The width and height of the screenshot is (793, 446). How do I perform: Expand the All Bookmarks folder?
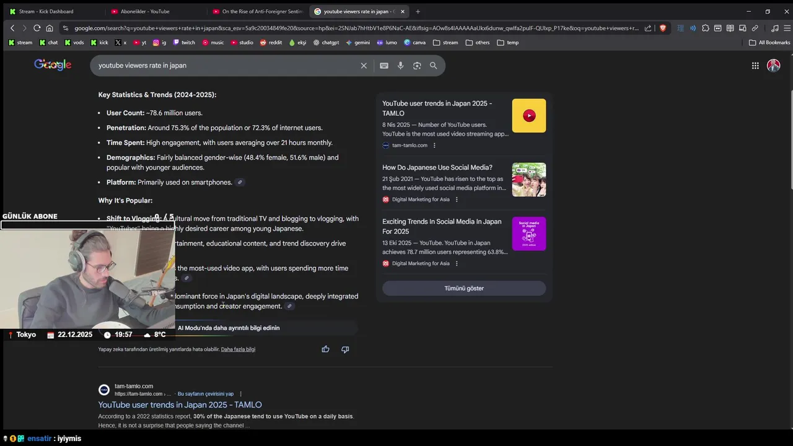click(769, 43)
